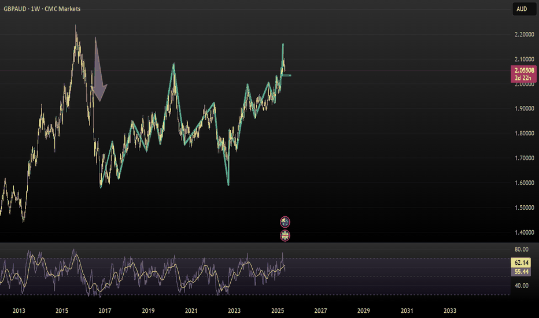Open the Australia flag economic event icon
This screenshot has height=318, width=539.
point(285,222)
